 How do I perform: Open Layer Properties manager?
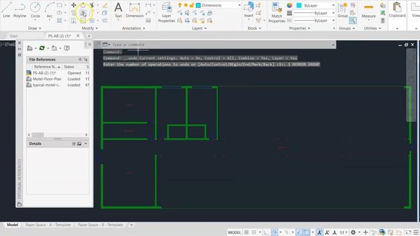point(166,12)
